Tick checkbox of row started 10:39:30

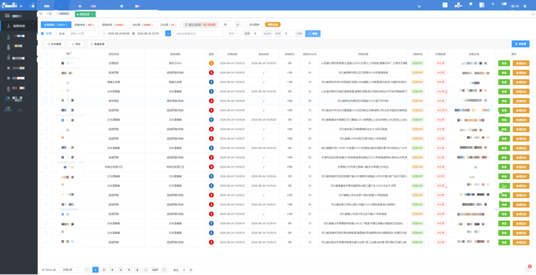46,91
